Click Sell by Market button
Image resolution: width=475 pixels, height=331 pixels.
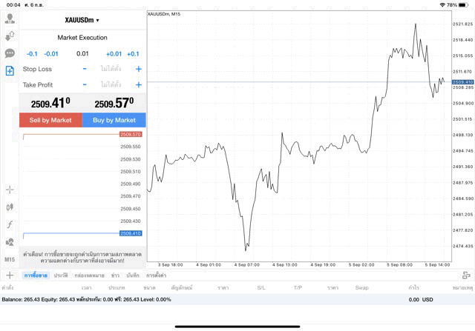pos(50,120)
